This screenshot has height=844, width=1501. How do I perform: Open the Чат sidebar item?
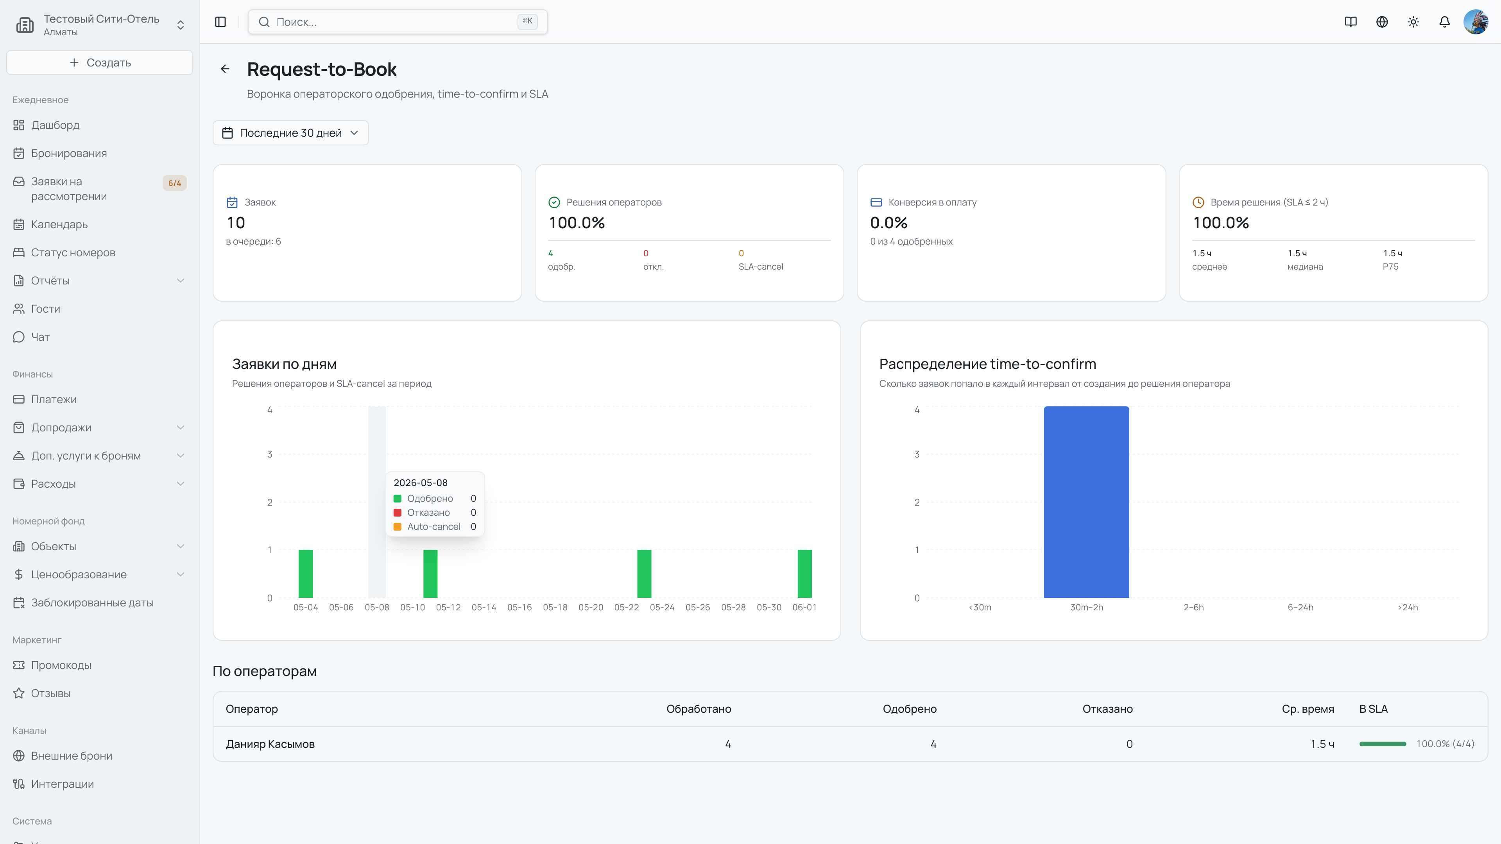[100, 337]
